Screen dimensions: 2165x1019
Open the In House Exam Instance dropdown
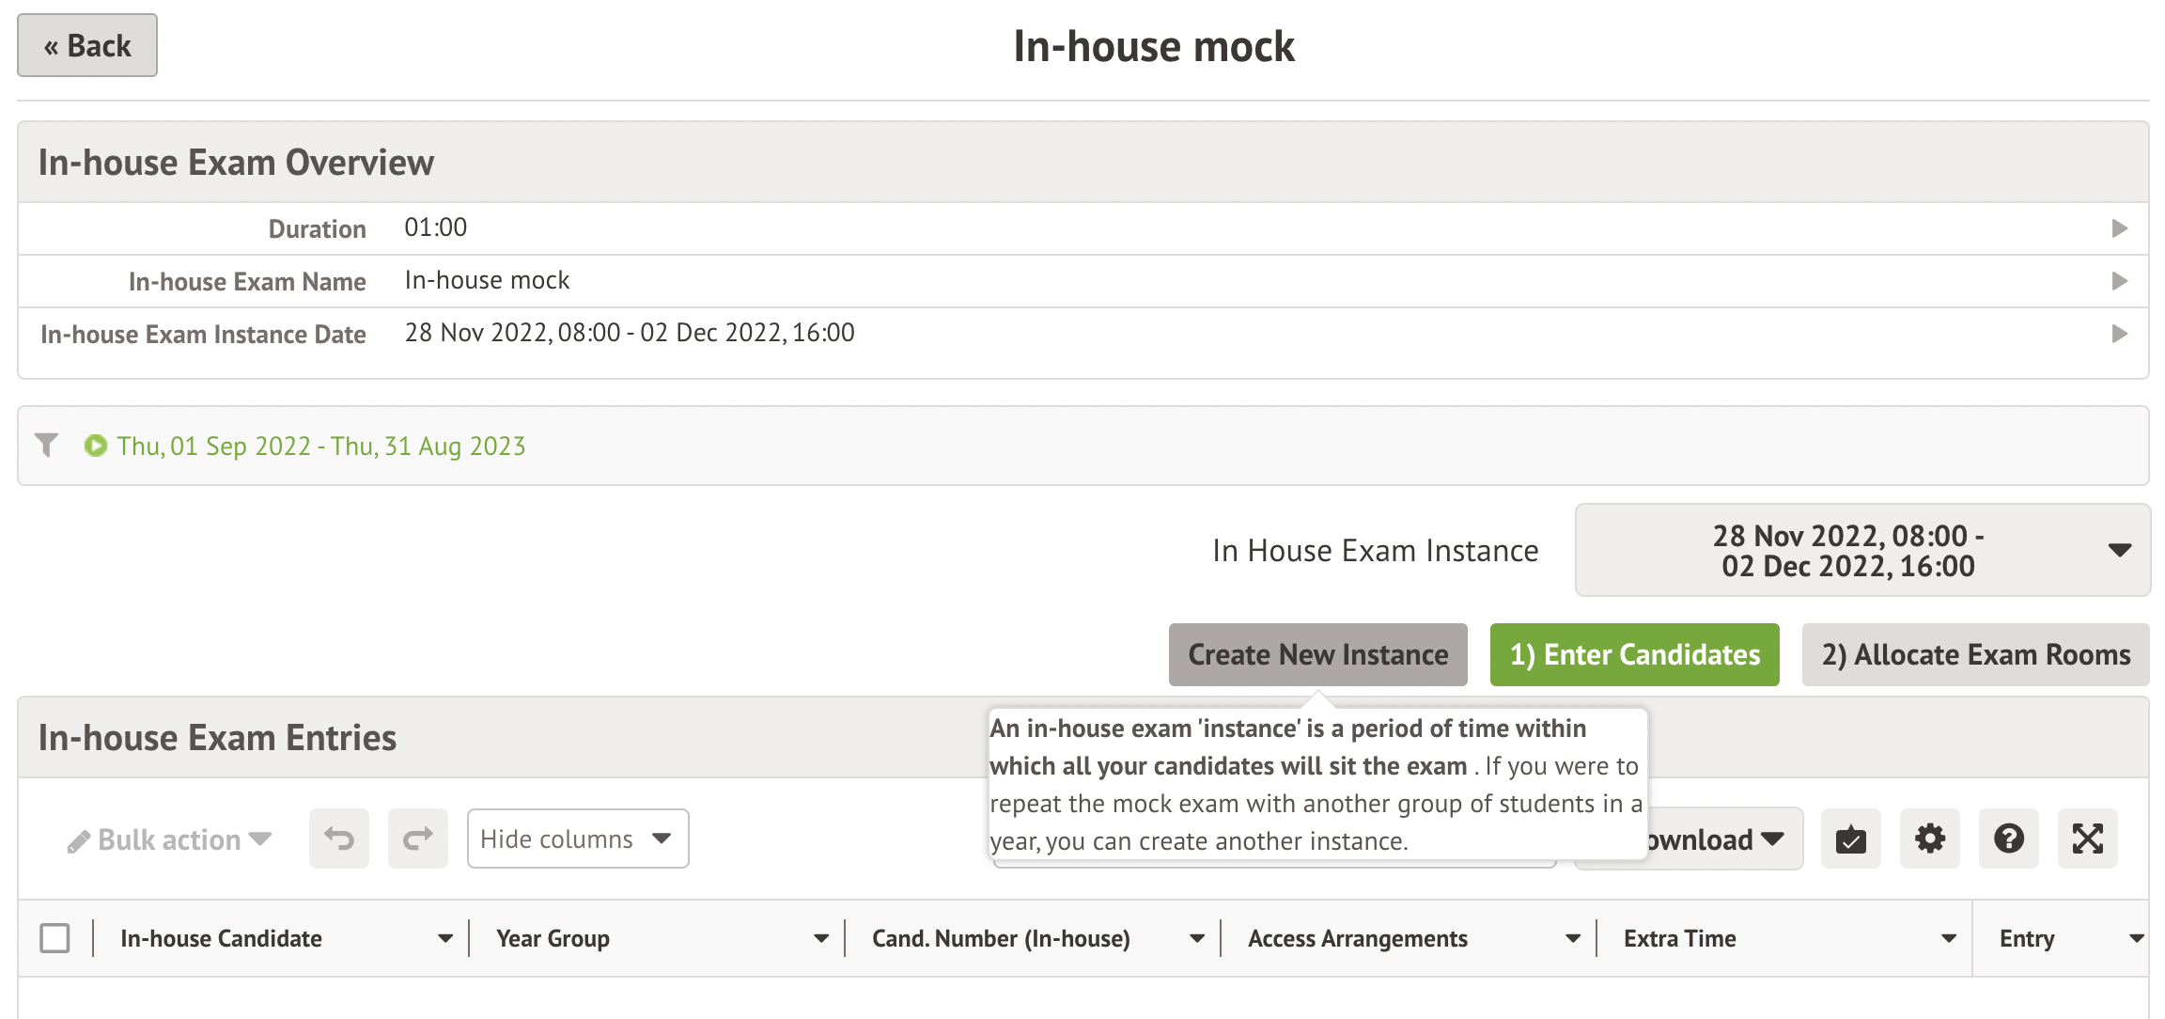pyautogui.click(x=1861, y=550)
